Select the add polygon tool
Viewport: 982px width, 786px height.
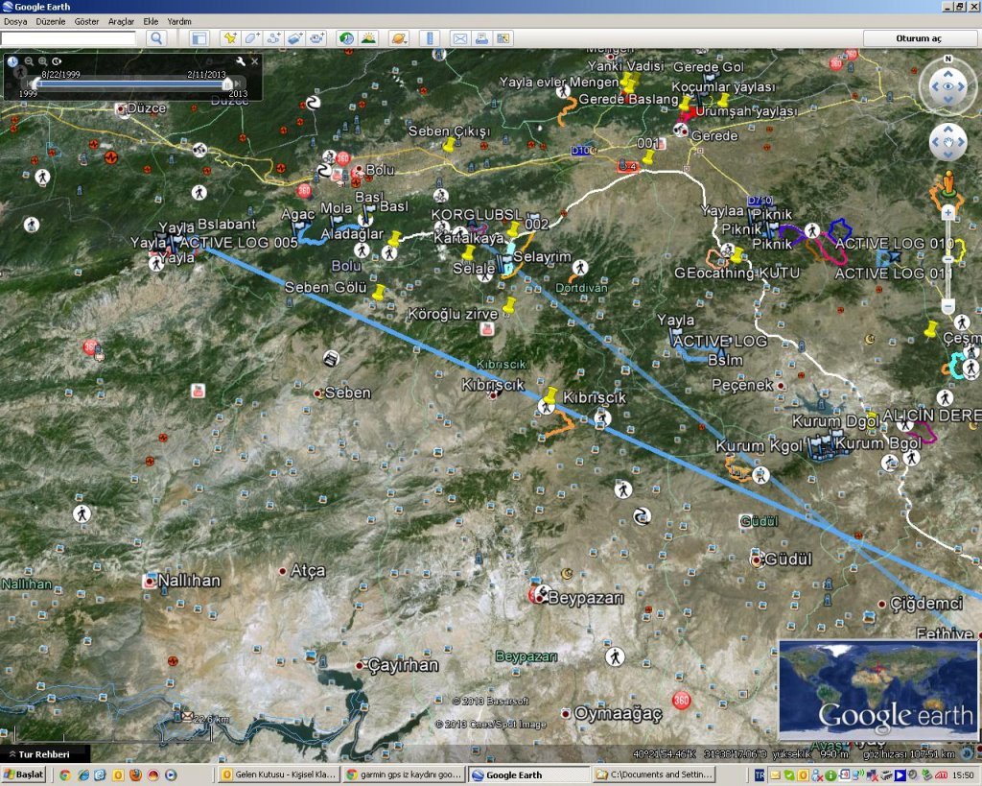252,38
